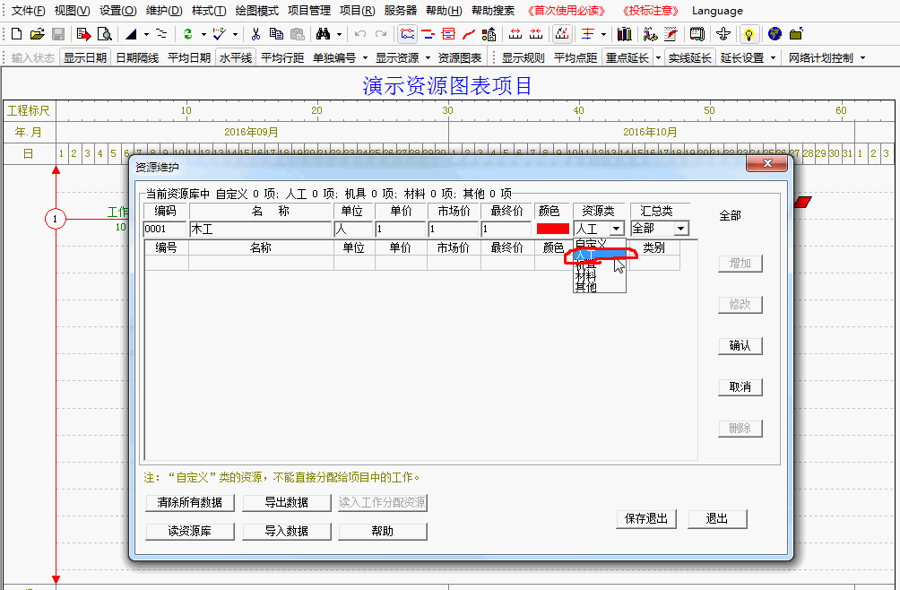Open the binoculars find tool
Viewport: 900px width, 590px height.
coord(323,34)
